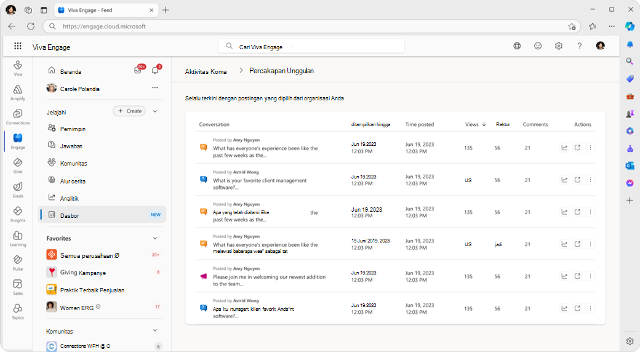
Task: Open the Sales app in left rail
Action: point(18,287)
